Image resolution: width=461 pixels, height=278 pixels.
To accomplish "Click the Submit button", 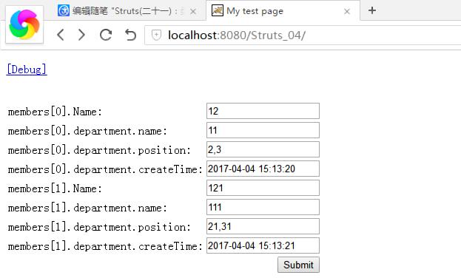I will coord(298,265).
